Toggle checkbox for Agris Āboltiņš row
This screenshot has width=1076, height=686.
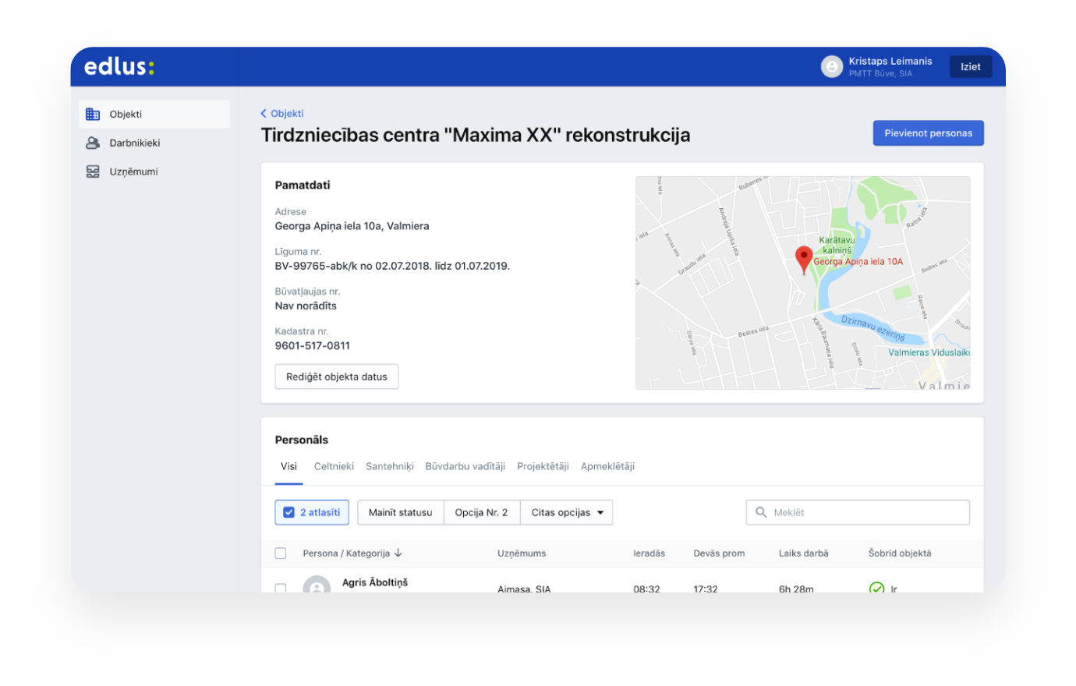pyautogui.click(x=281, y=588)
